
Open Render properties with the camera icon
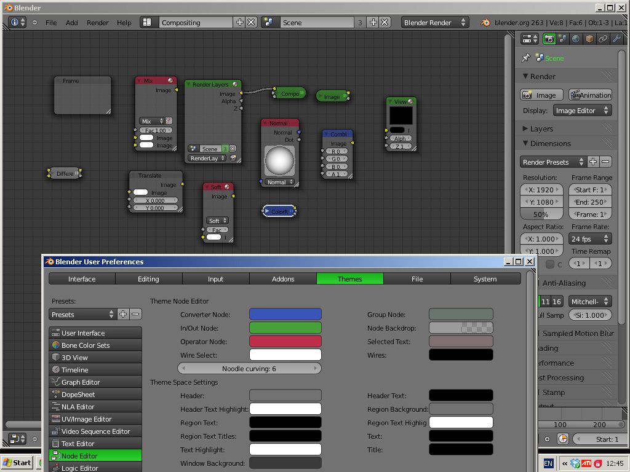coord(549,38)
